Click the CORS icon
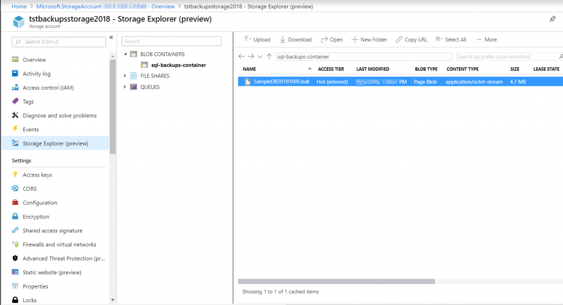Viewport: 563px width, 305px height. point(15,188)
